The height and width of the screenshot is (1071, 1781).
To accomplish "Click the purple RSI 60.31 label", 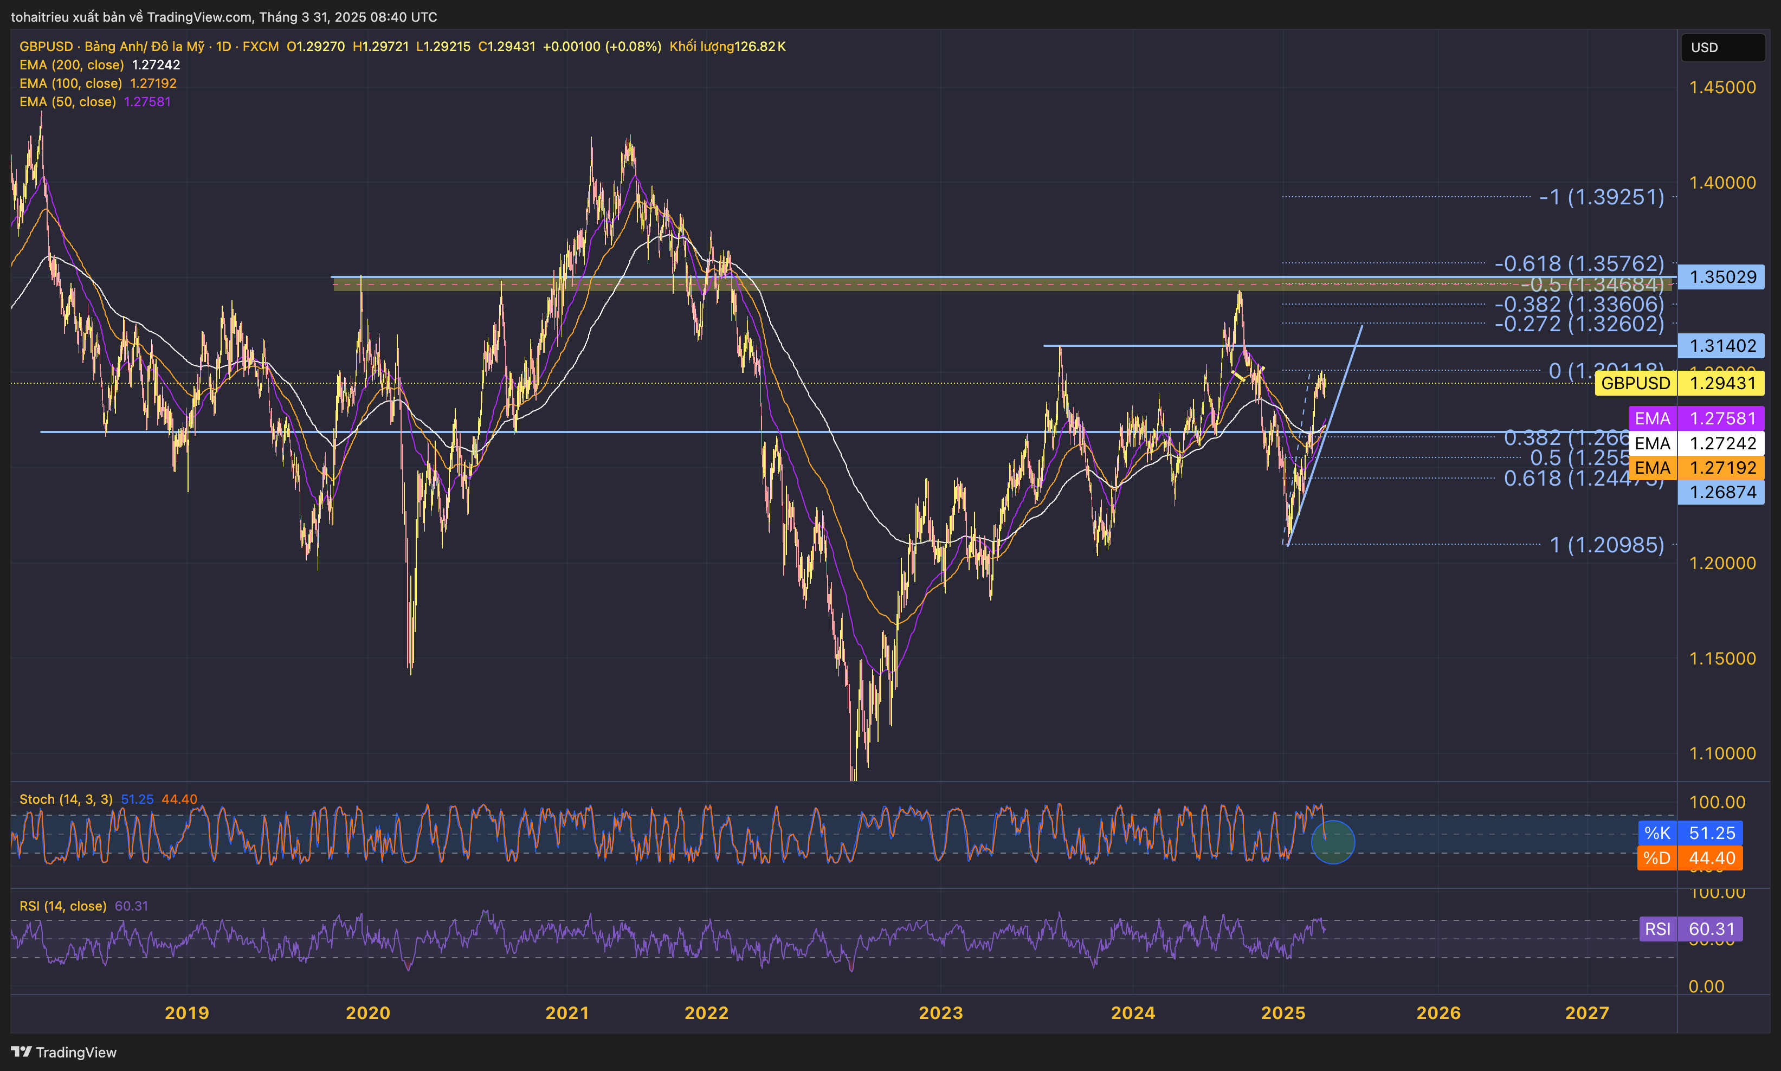I will click(1691, 929).
